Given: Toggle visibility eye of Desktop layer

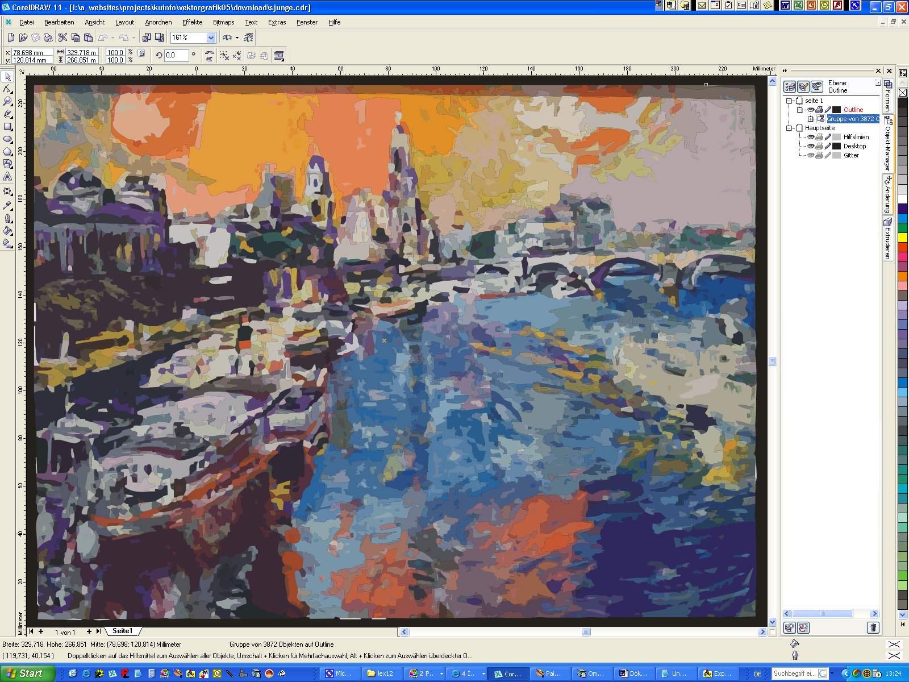Looking at the screenshot, I should [x=811, y=146].
